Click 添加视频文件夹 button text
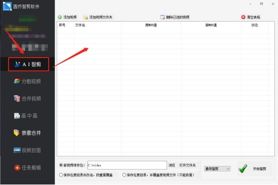 [x=101, y=17]
